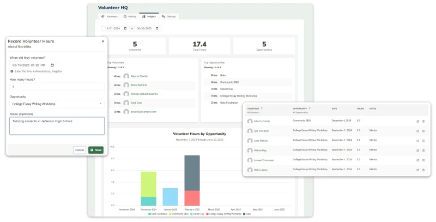Viewport: 436px width, 222px height.
Task: Delete Willie Lasser's hours entry
Action: point(423,170)
